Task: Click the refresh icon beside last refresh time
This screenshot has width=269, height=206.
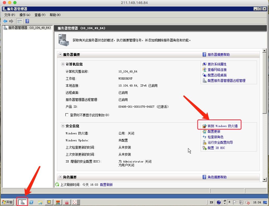Action: tap(57, 185)
